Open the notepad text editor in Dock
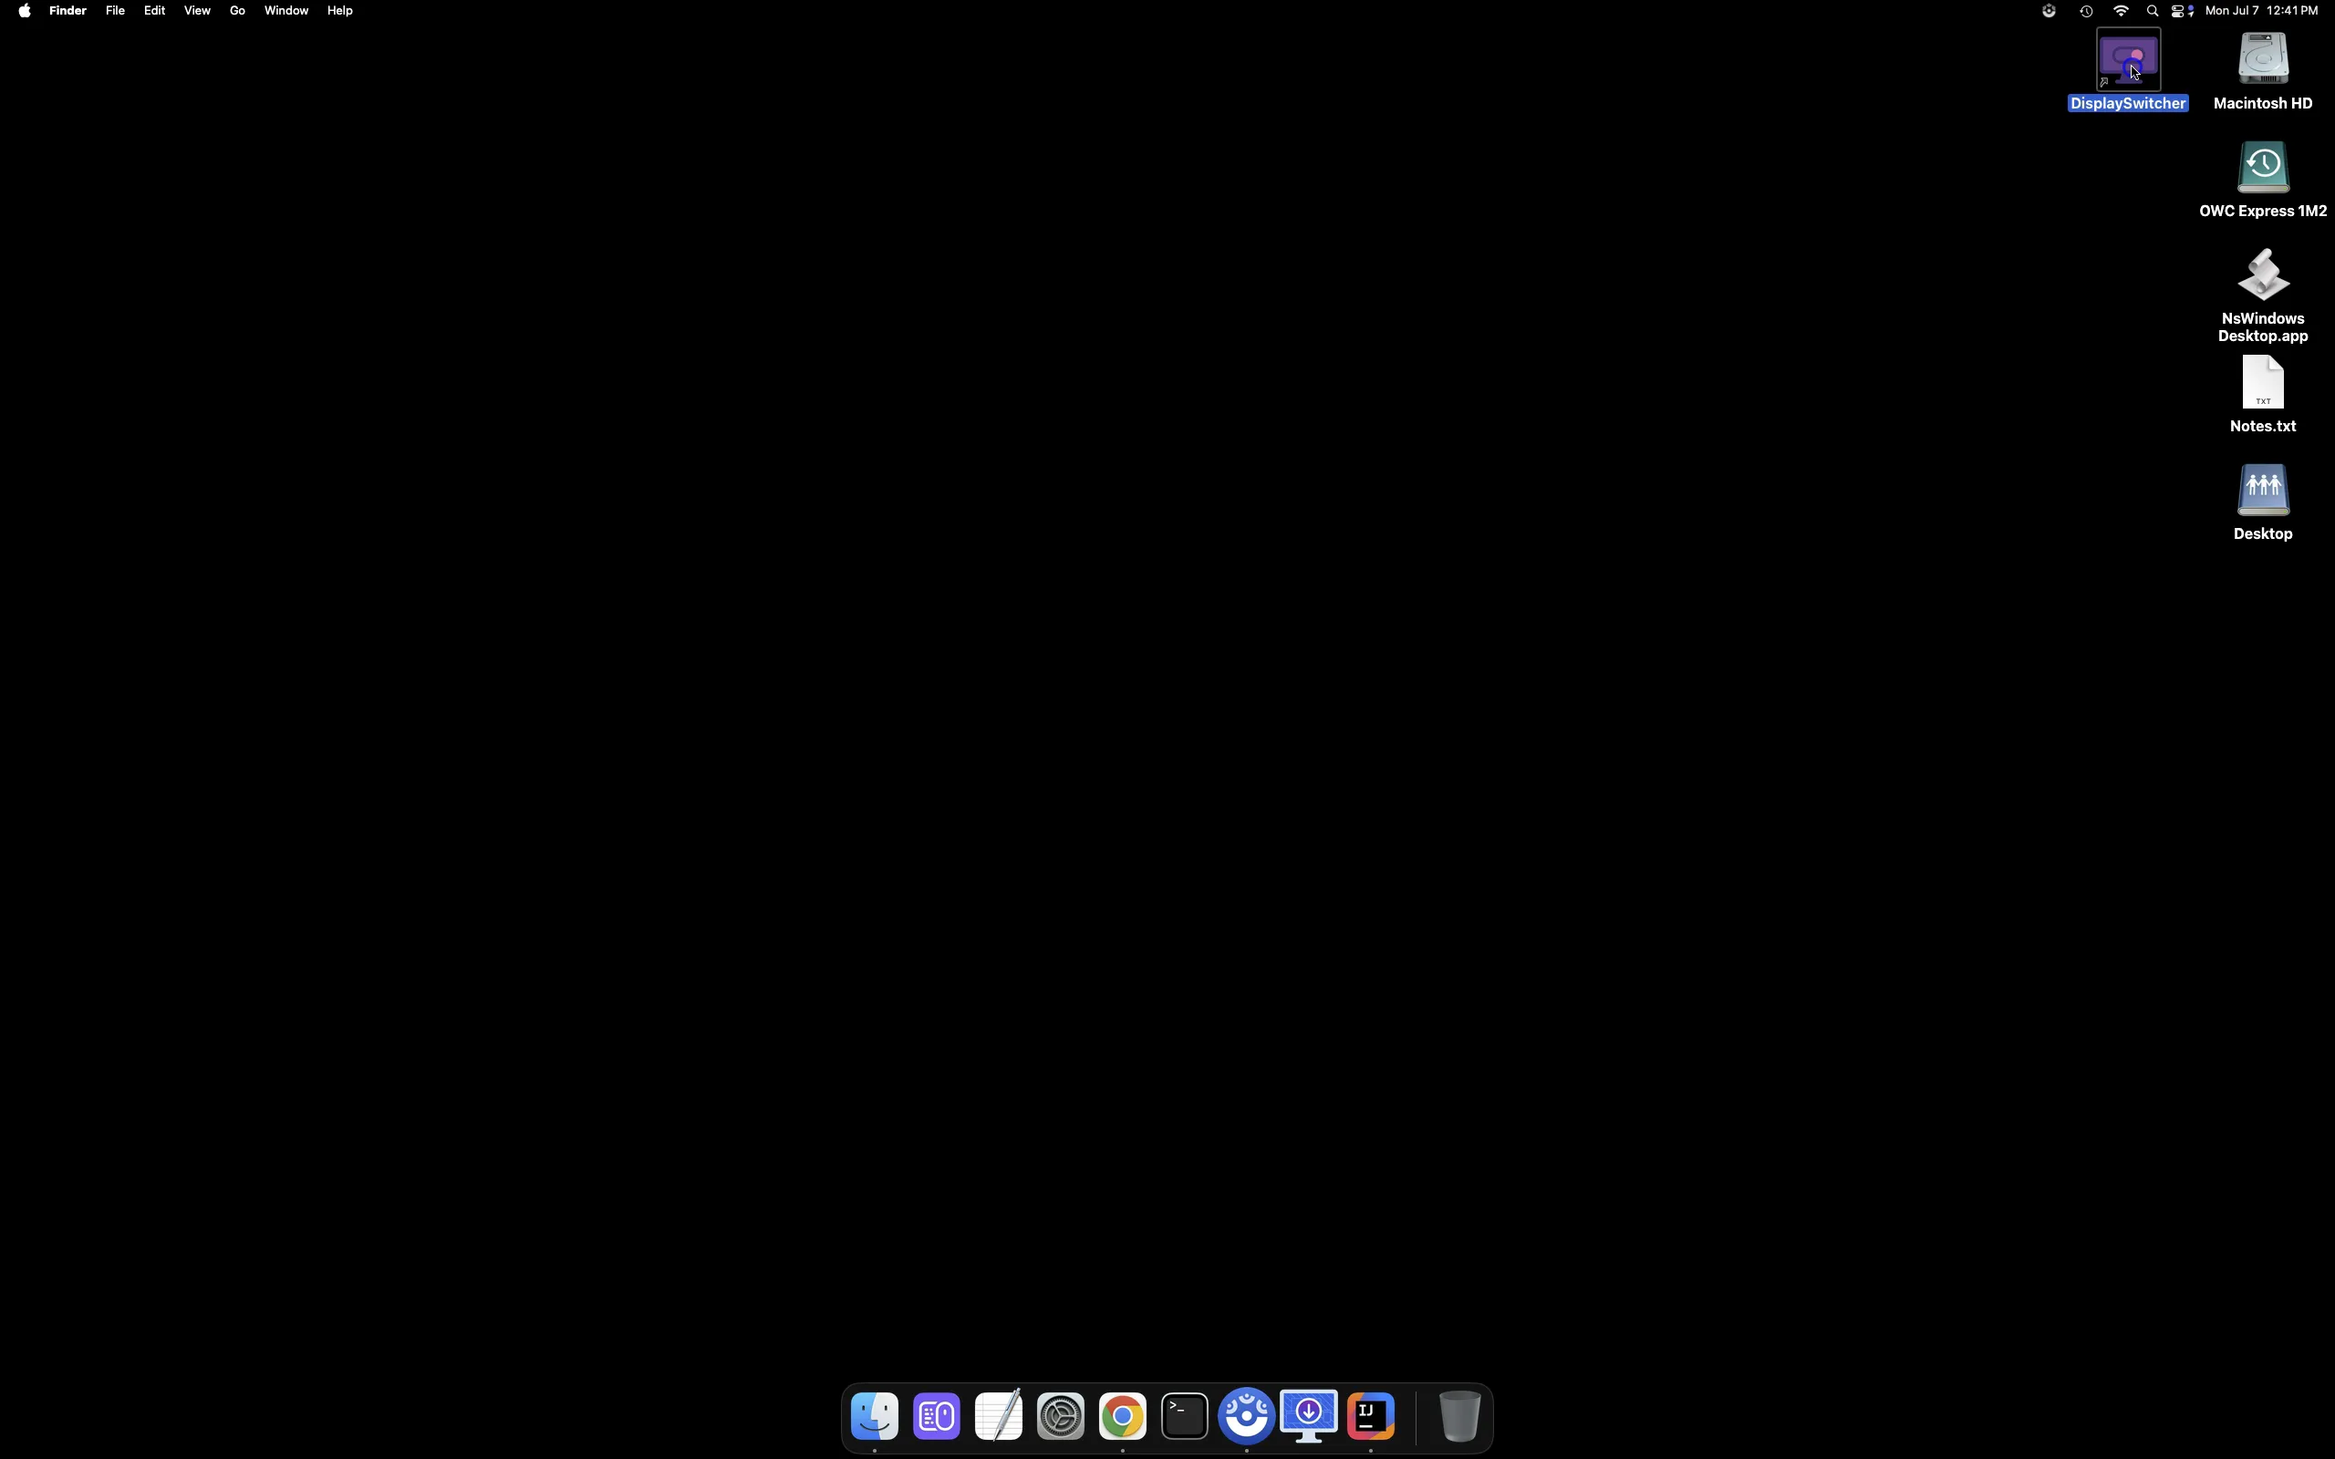 point(1000,1416)
